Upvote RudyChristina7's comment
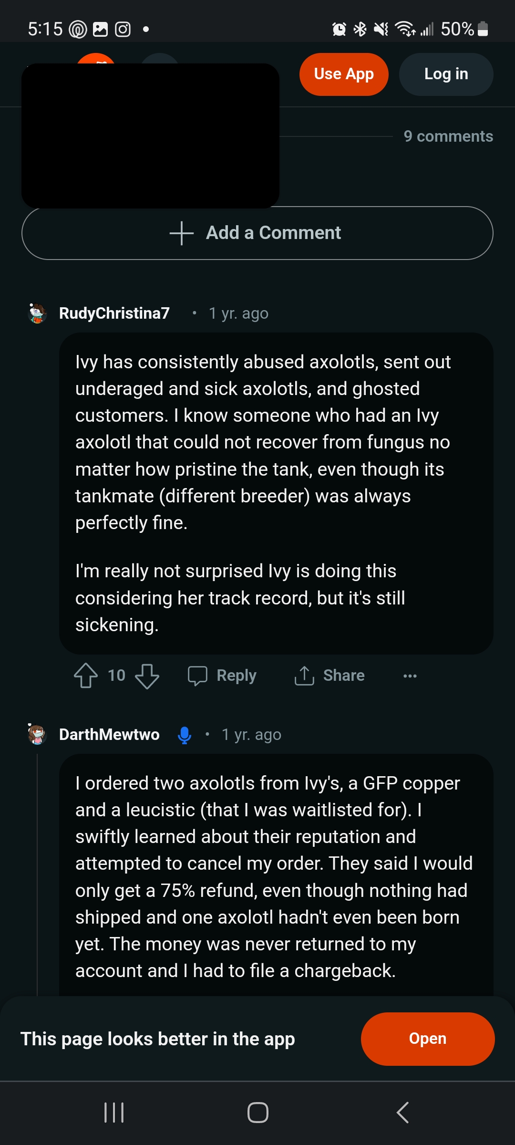This screenshot has width=515, height=1145. (x=86, y=676)
